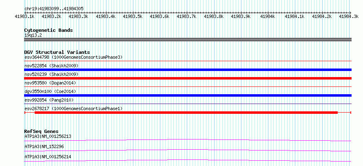Click the 41983.2k ruler tick label
Image resolution: width=363 pixels, height=166 pixels.
51,16
